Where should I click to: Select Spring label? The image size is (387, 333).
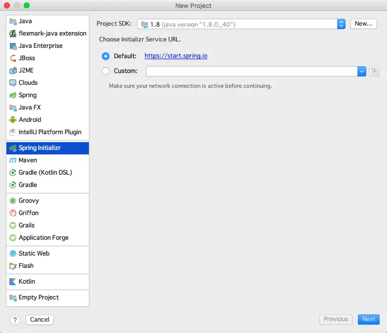coord(28,95)
